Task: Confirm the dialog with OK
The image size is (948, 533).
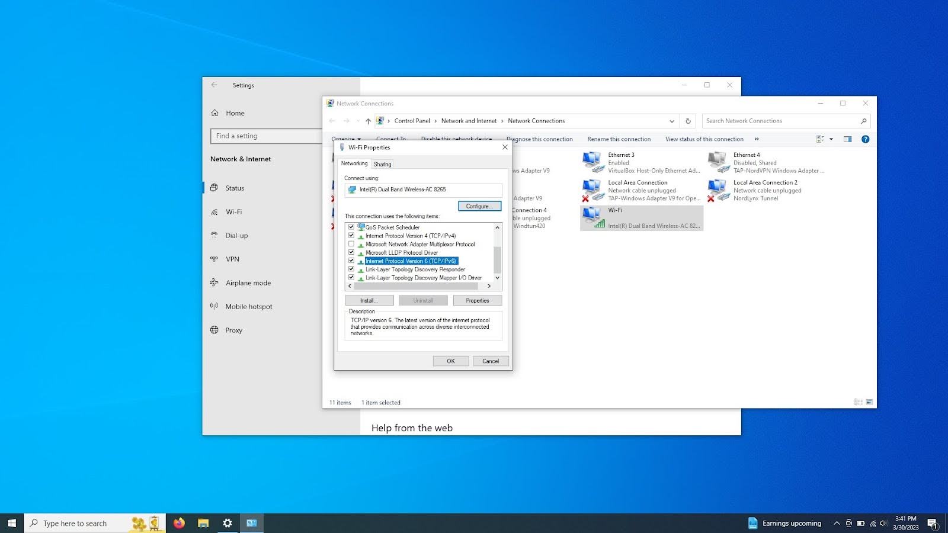Action: [451, 361]
